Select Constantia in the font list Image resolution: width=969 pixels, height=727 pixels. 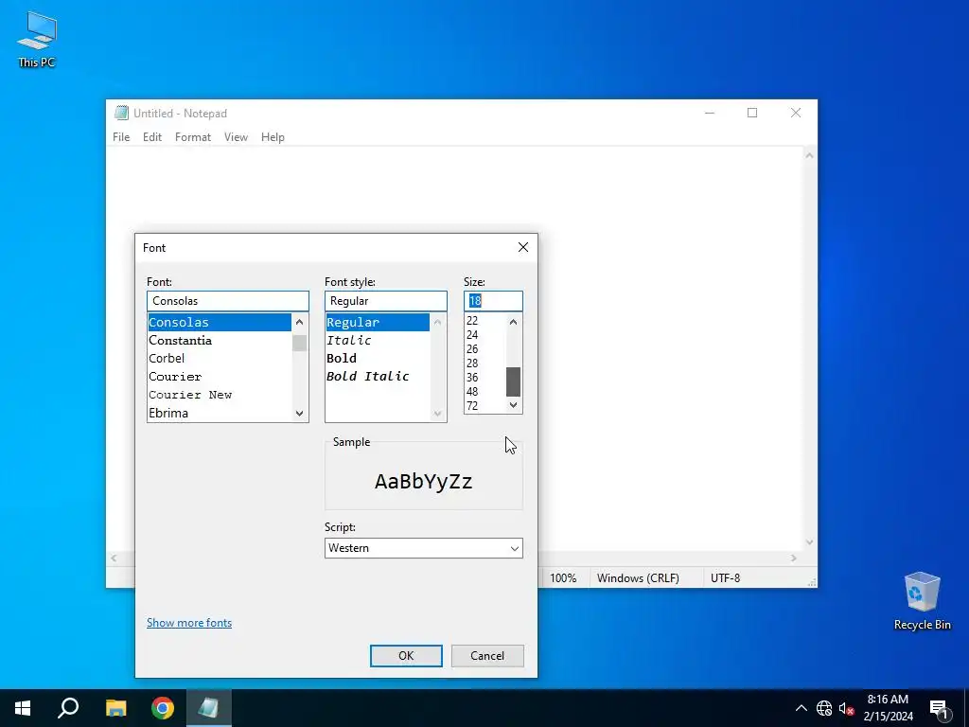pos(219,340)
